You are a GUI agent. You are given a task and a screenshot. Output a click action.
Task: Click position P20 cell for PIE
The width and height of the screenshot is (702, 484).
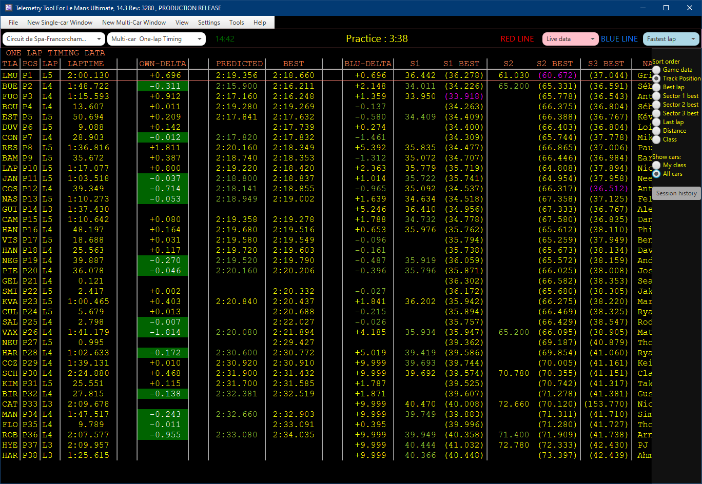30,271
